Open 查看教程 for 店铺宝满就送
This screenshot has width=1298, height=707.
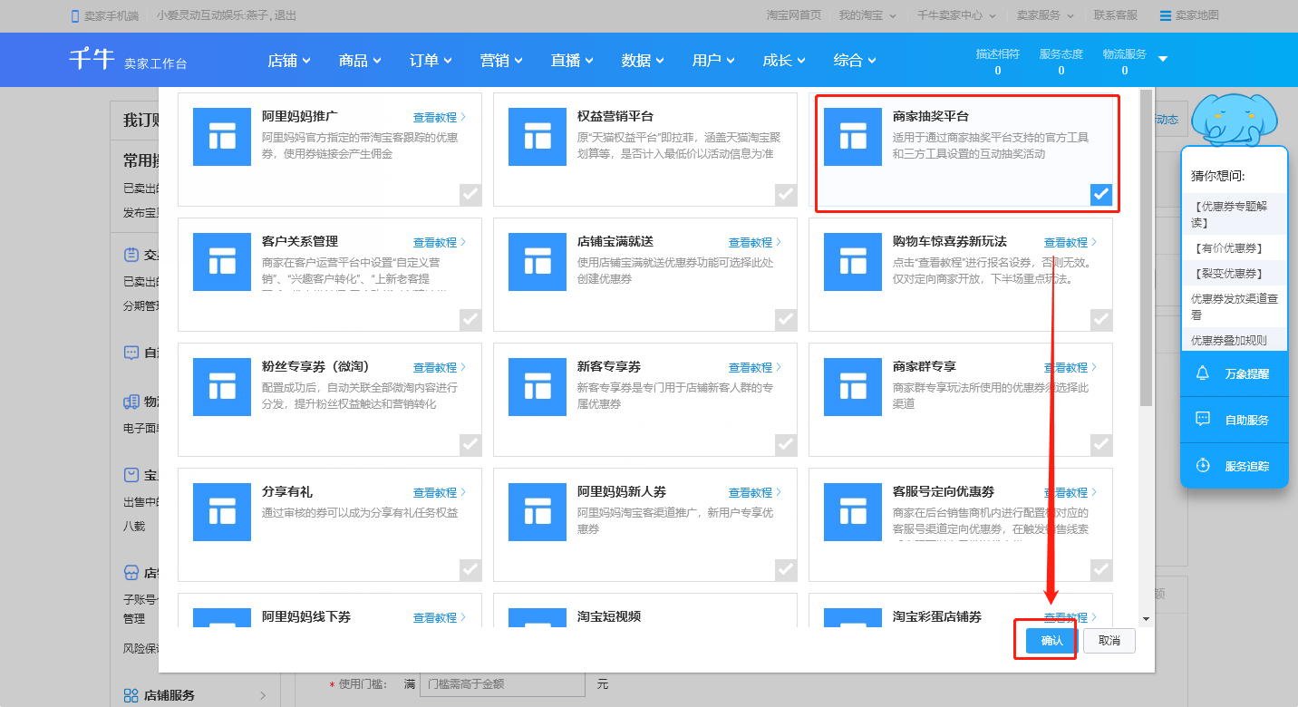[755, 242]
